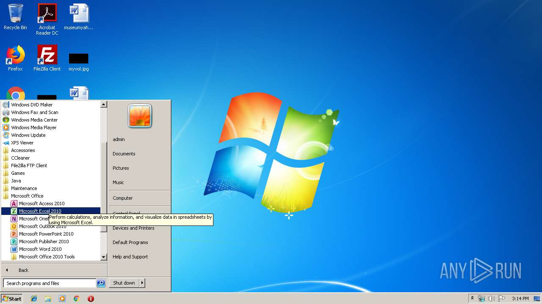Open Shut down options arrow
542x304 pixels.
click(x=142, y=283)
